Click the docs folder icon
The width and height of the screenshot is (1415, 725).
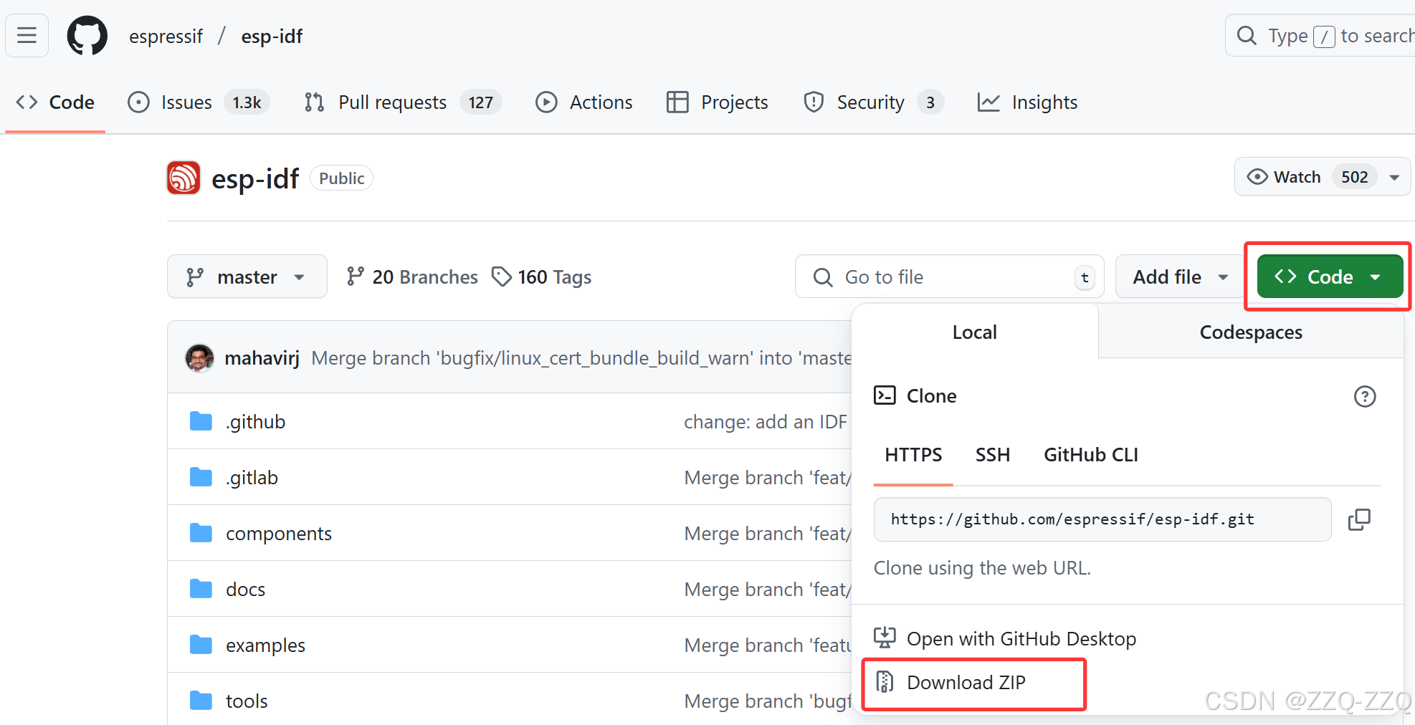(x=201, y=589)
